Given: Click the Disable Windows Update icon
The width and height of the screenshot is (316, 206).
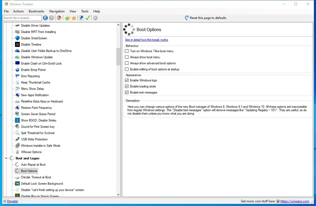Looking at the screenshot, I should coord(17,57).
